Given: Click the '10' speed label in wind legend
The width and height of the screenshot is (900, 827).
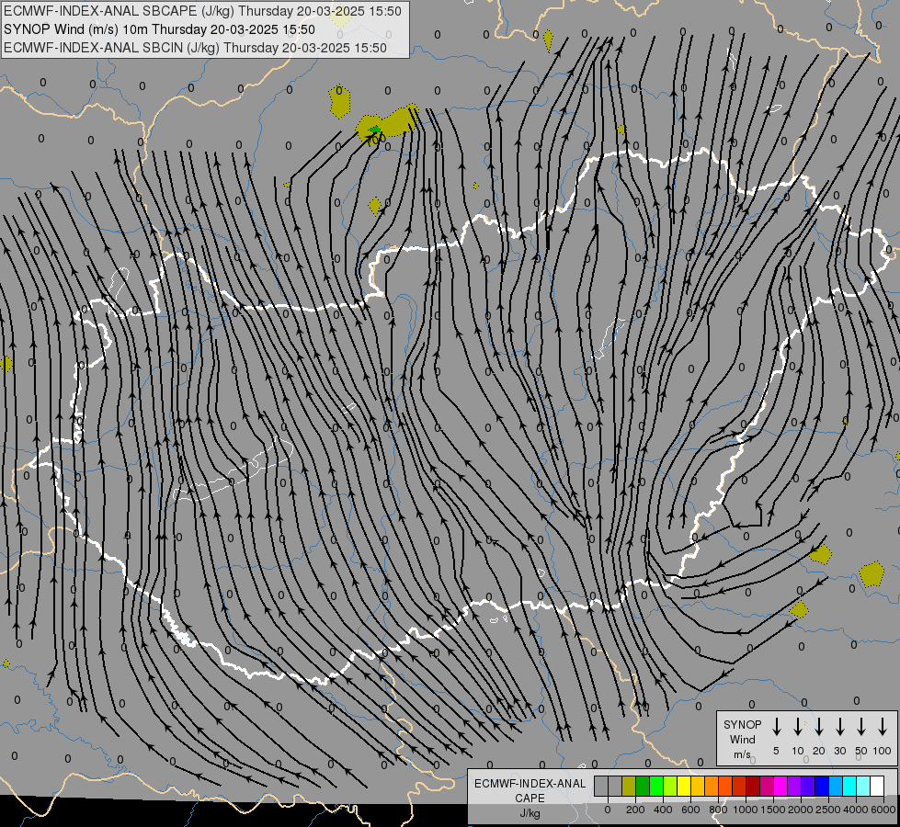Looking at the screenshot, I should (797, 751).
